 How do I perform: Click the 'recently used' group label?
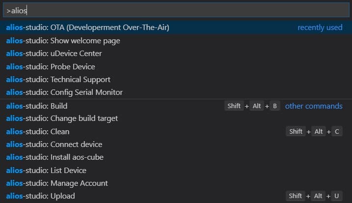320,28
